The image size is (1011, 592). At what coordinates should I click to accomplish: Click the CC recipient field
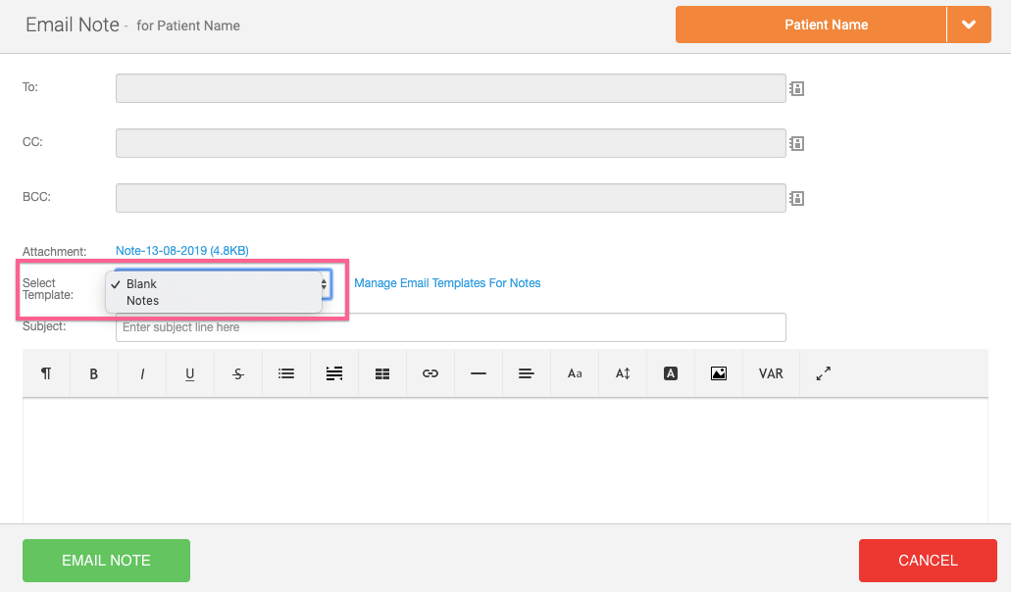pyautogui.click(x=451, y=143)
